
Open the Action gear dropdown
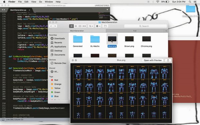(x=98, y=26)
